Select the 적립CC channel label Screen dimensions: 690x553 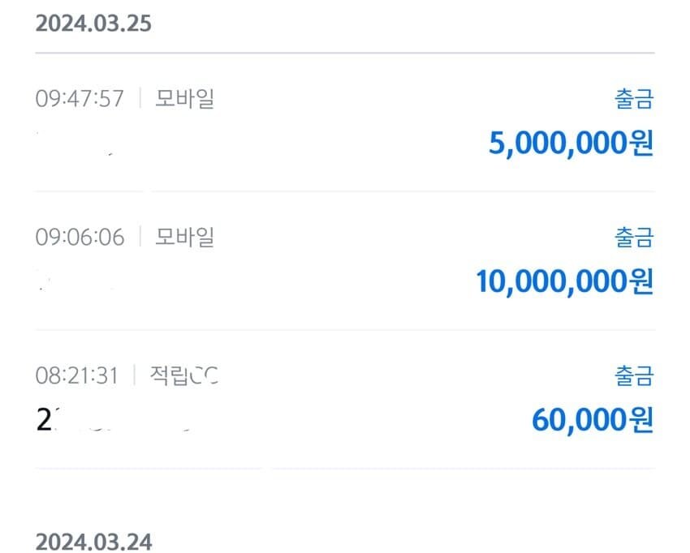coord(184,376)
